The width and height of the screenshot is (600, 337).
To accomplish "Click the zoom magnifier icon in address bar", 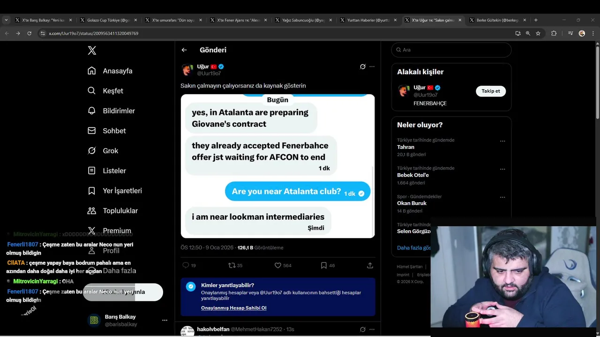I will 528,33.
